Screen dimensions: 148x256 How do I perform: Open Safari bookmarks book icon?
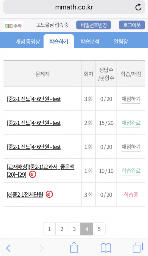tap(106, 248)
